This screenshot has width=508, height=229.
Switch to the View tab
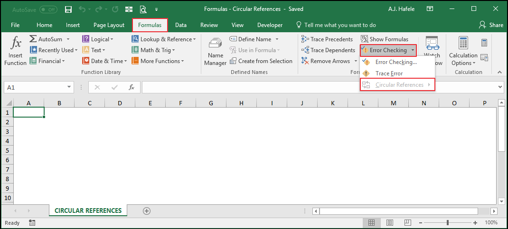[x=237, y=25]
